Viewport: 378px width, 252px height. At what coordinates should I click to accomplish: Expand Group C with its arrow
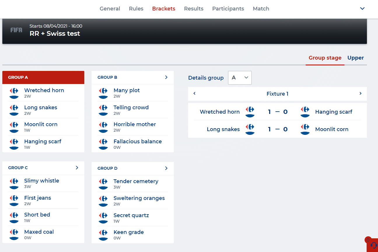(x=77, y=168)
